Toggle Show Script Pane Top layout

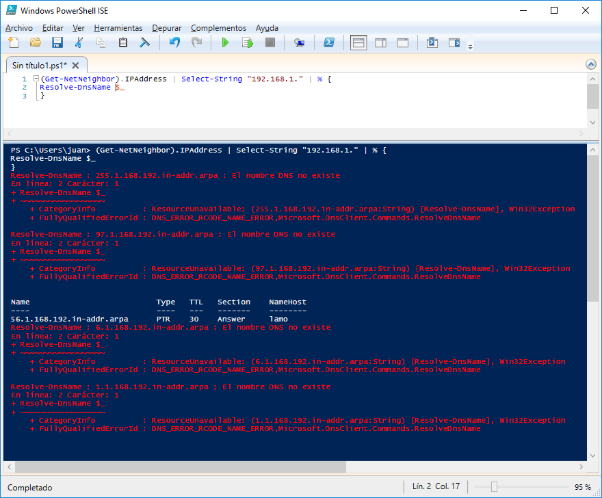358,42
